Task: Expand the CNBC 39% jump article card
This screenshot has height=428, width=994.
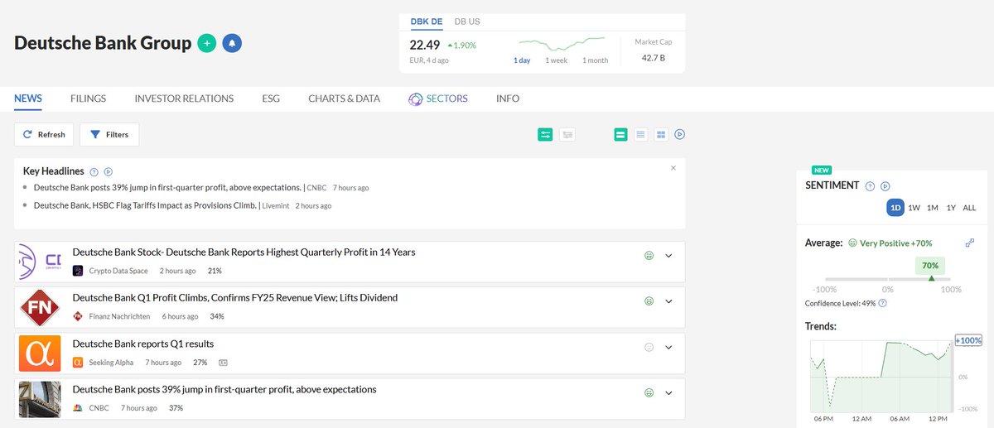Action: coord(669,392)
